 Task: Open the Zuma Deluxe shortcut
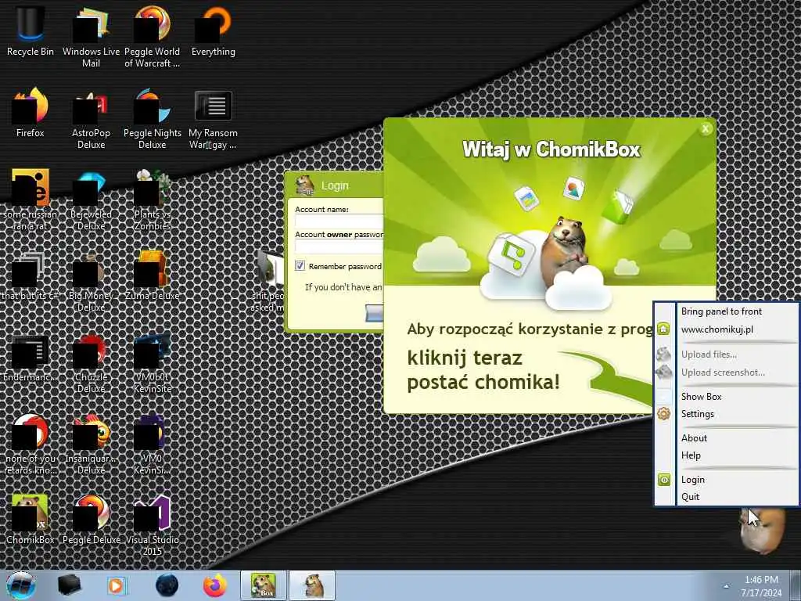(x=153, y=276)
